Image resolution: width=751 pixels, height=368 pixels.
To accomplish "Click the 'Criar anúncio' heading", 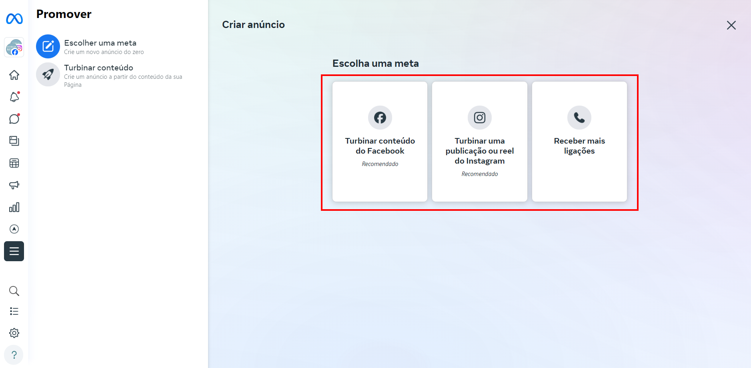I will (254, 25).
